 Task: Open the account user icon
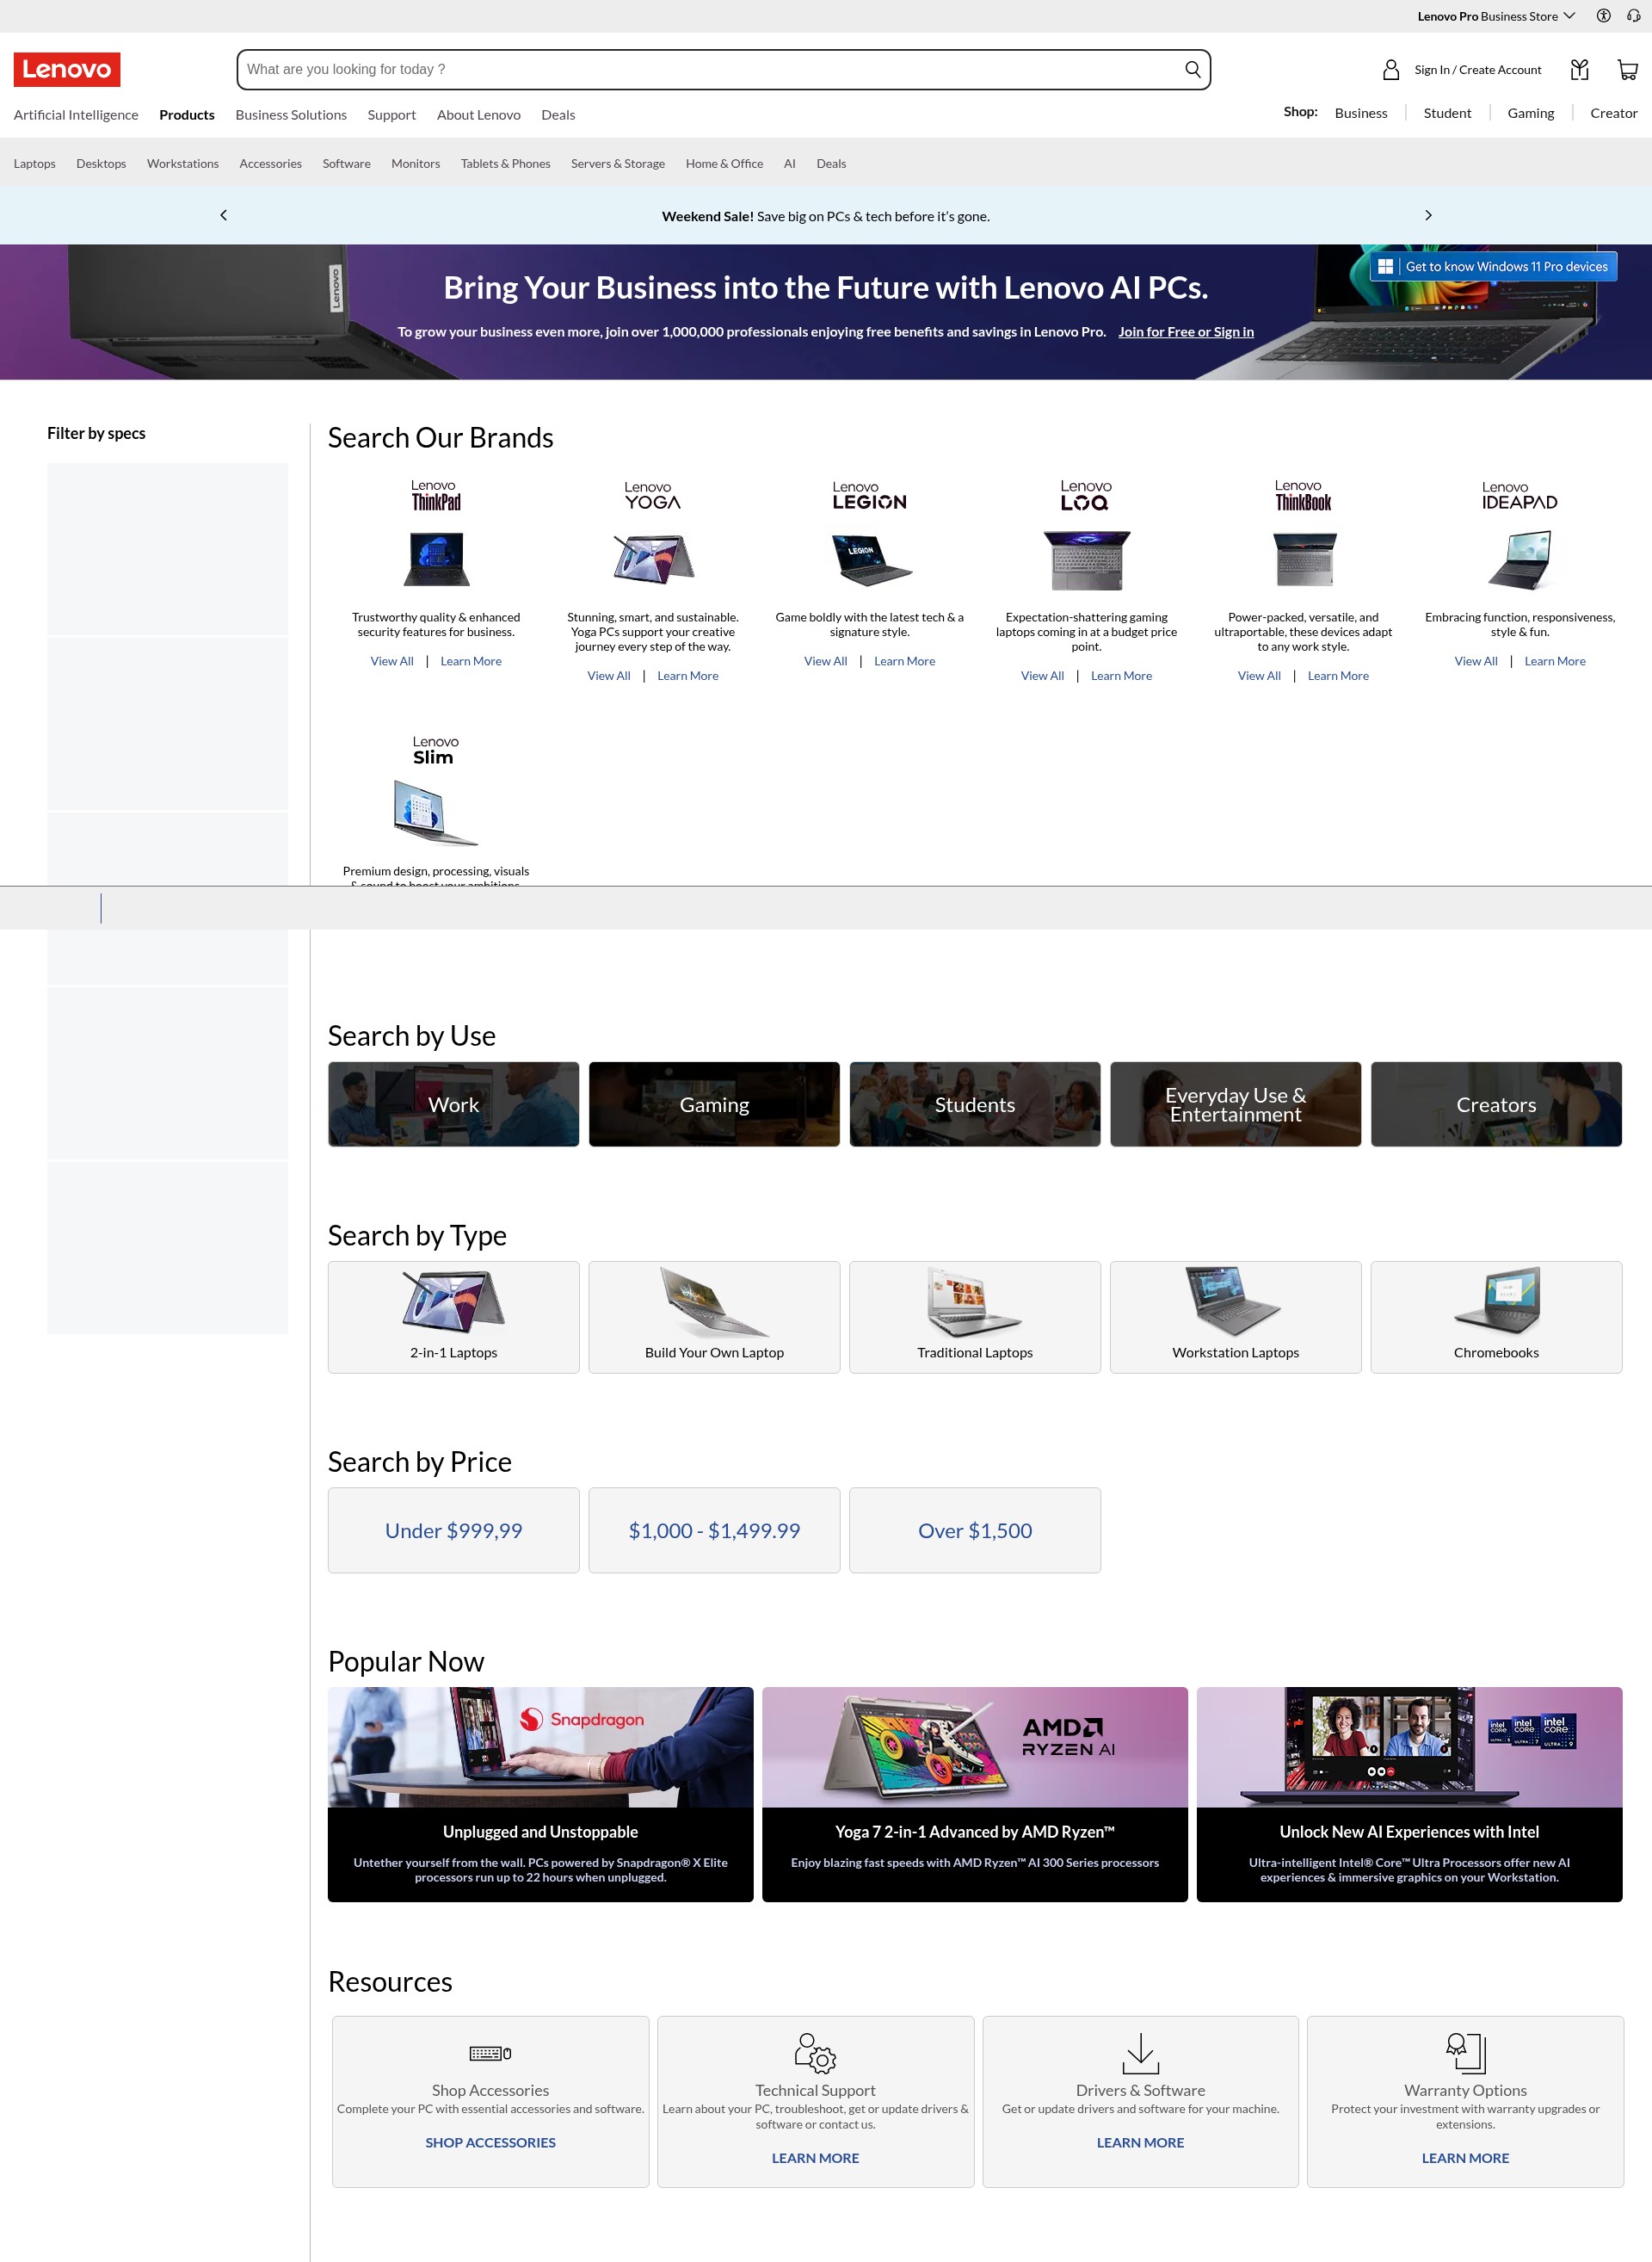point(1390,70)
